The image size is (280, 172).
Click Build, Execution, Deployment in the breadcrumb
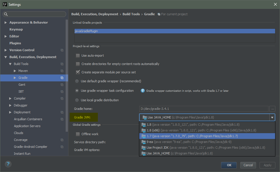(95, 14)
